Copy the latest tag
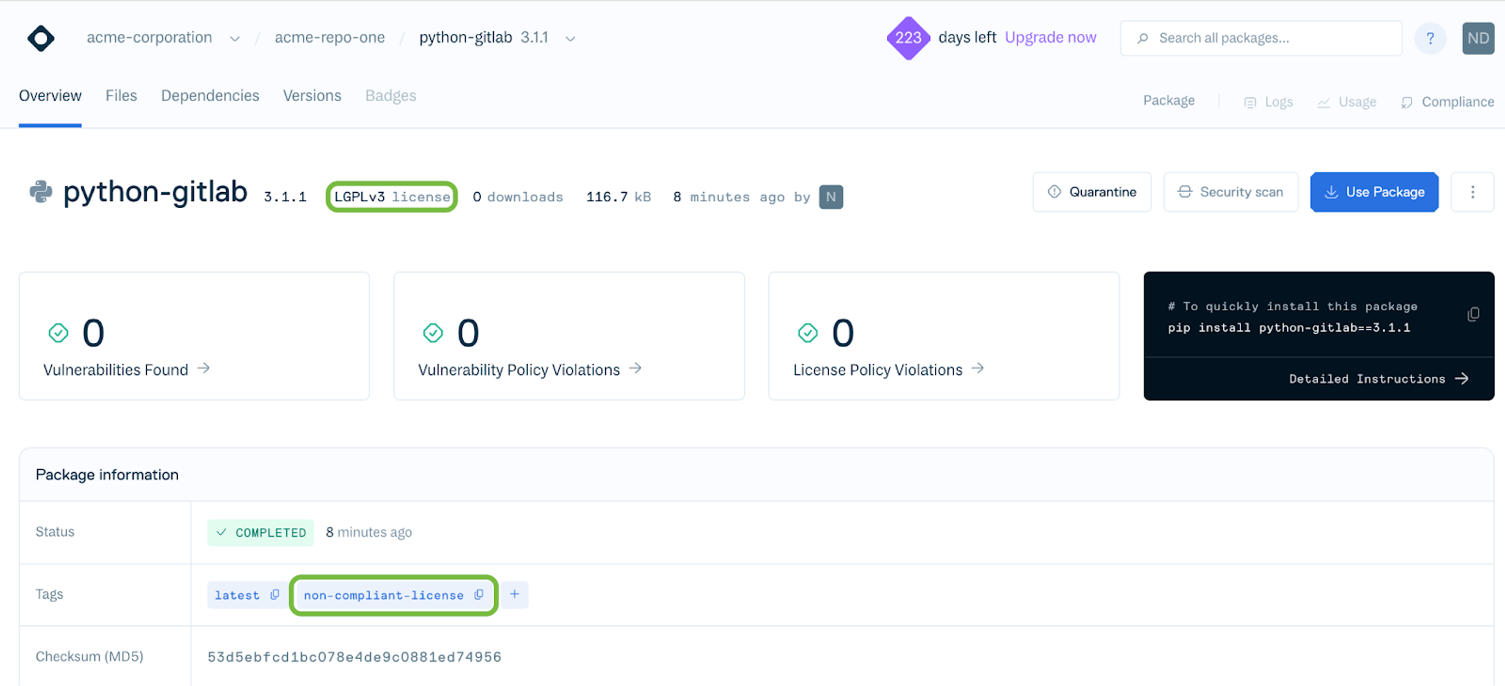 tap(275, 594)
